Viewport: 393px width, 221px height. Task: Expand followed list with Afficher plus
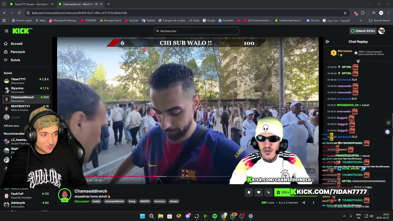coord(11,126)
